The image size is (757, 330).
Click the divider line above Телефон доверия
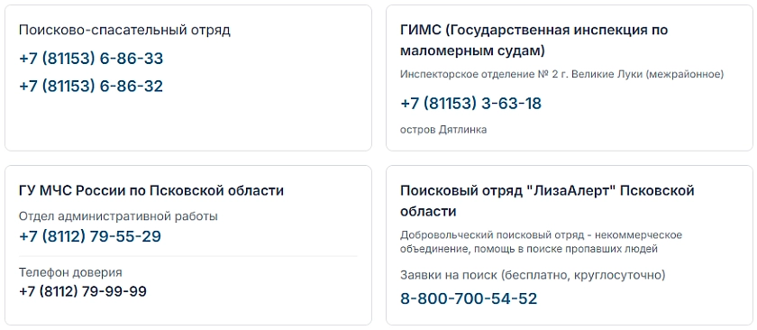[x=187, y=255]
